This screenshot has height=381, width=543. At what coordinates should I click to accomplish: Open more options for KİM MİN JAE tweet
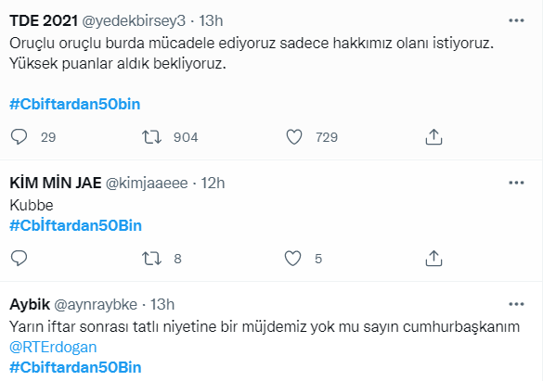pos(516,183)
